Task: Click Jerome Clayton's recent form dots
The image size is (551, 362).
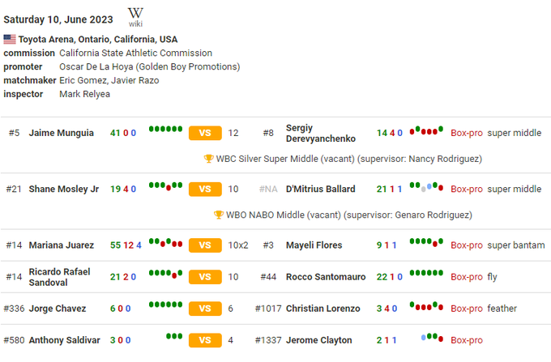Action: click(x=429, y=336)
